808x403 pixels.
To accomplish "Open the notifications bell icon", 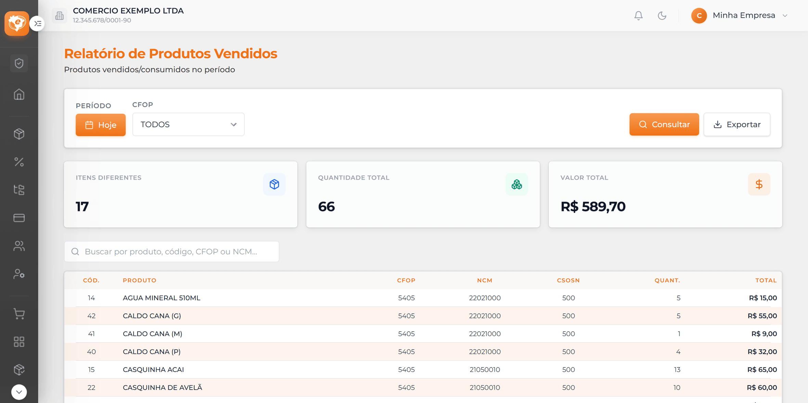I will (638, 15).
